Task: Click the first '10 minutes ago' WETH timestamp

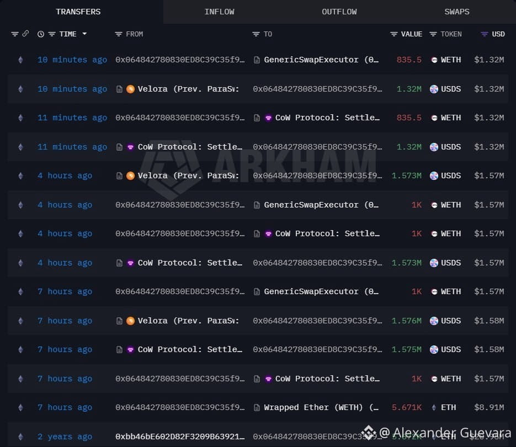Action: tap(72, 60)
